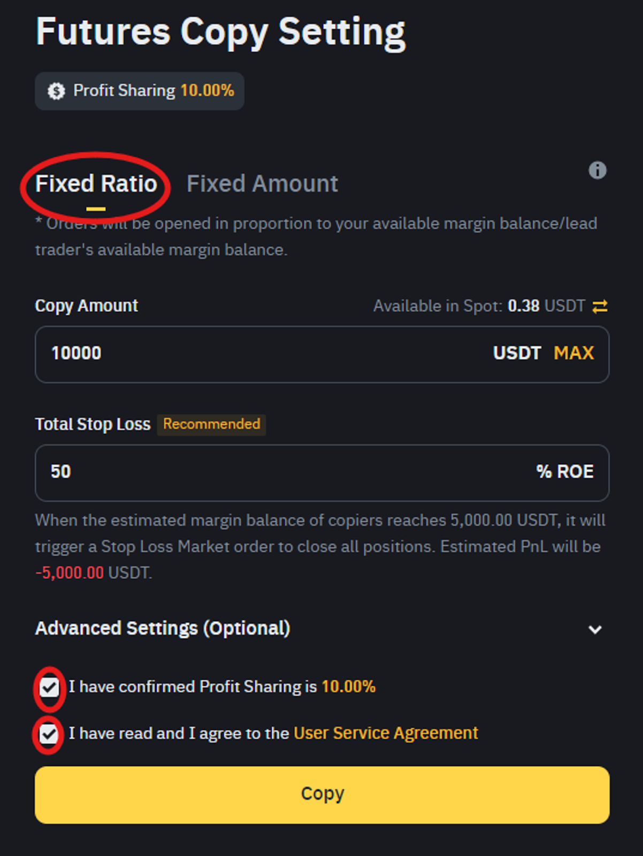The width and height of the screenshot is (643, 856).
Task: Expand the Advanced Settings chevron arrow
Action: pos(595,629)
